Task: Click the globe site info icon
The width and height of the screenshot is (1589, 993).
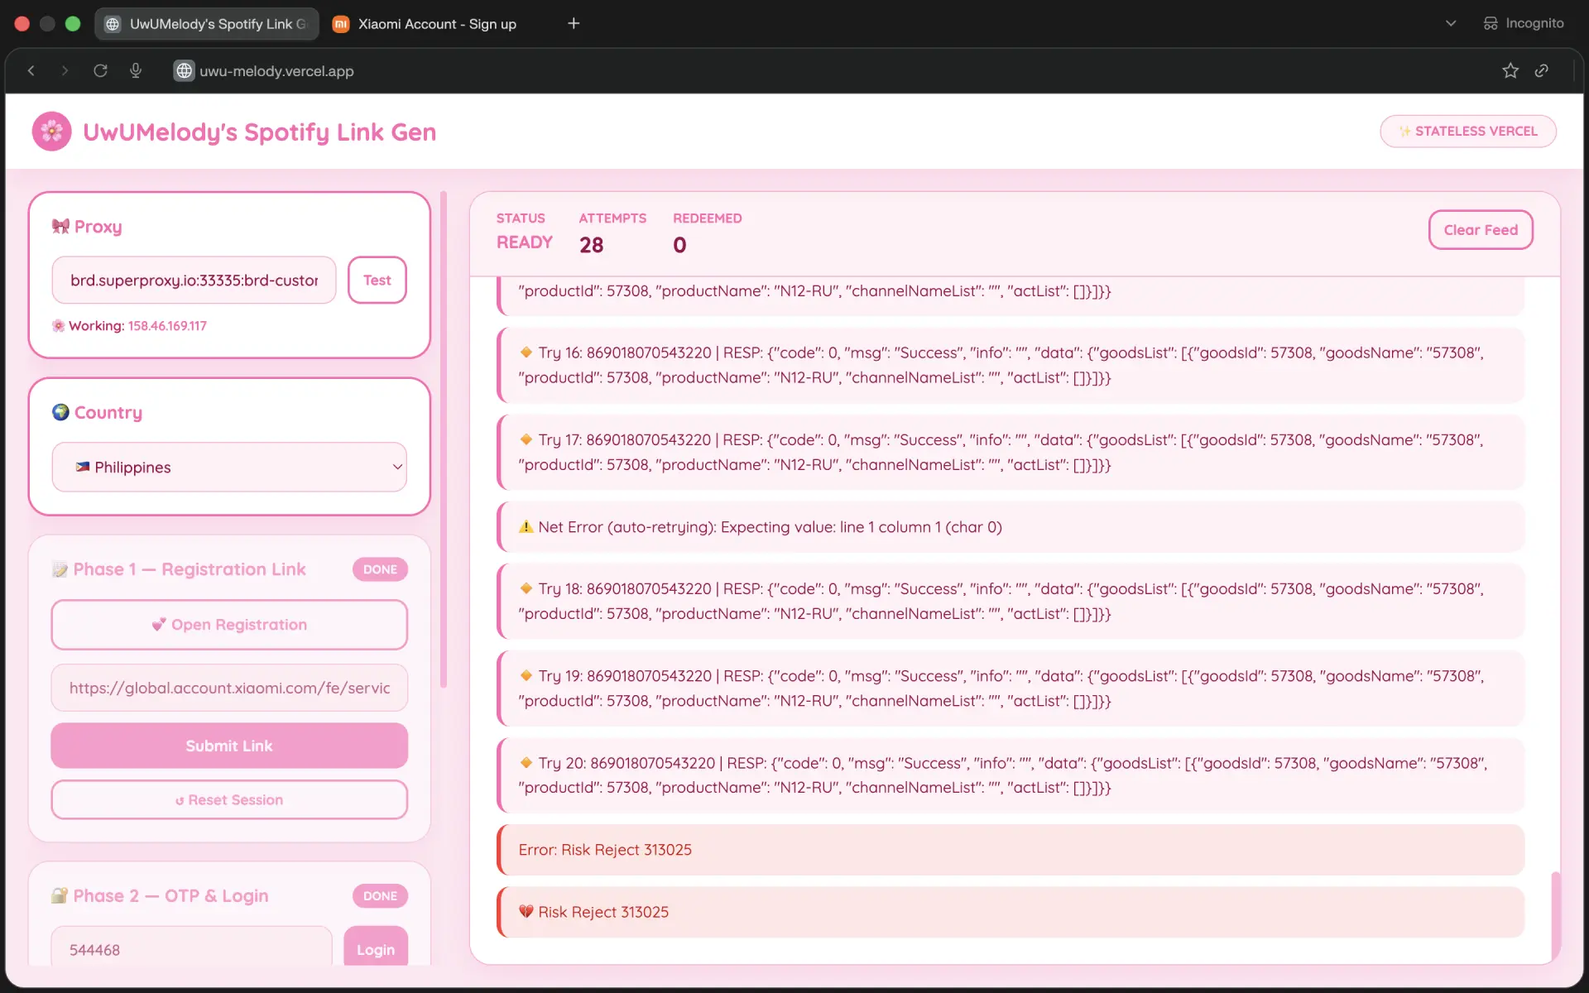Action: coord(184,71)
